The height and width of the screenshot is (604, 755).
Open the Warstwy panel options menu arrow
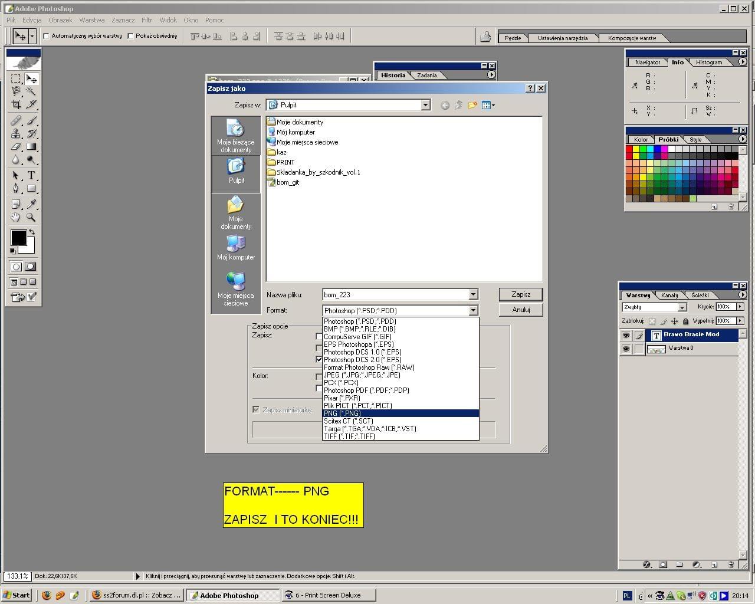pyautogui.click(x=743, y=294)
